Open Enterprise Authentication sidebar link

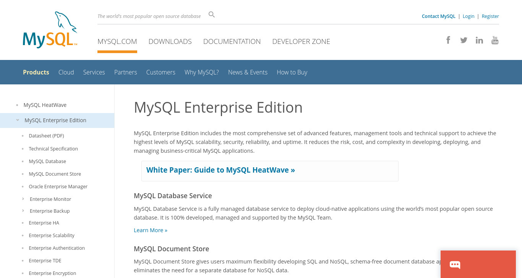click(x=57, y=248)
